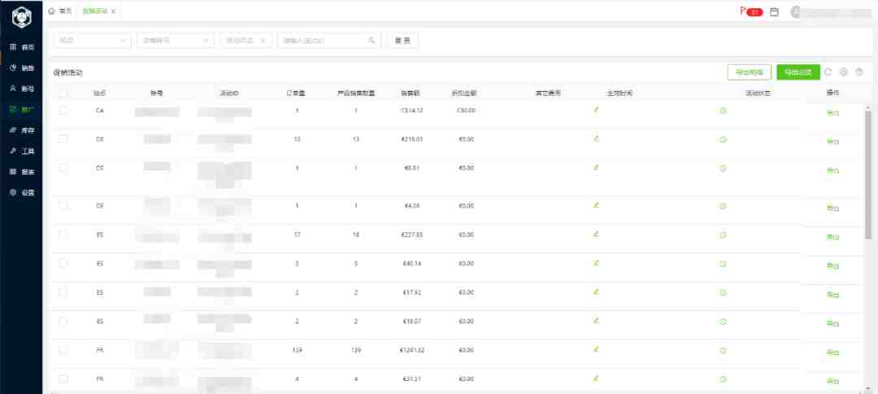
Task: Click the help question icon above the table
Action: (x=859, y=72)
